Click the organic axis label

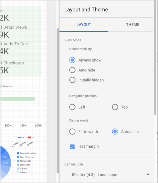[15, 145]
